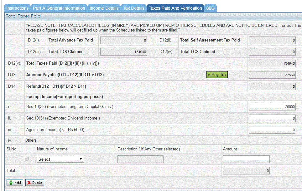Click the Exempted Dividend Income amount field
302x191 pixels.
272,118
